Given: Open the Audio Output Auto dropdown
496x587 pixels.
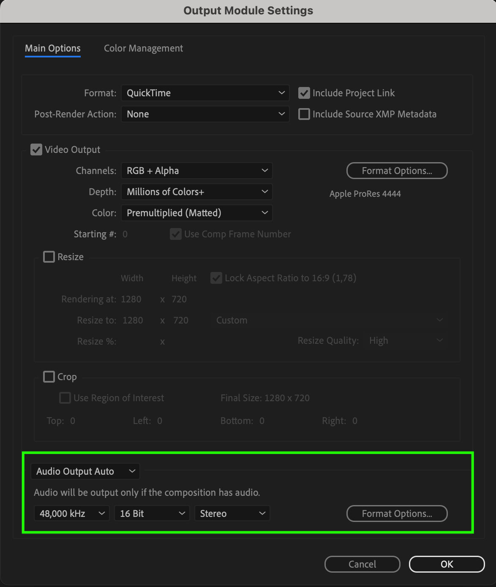Looking at the screenshot, I should click(85, 471).
